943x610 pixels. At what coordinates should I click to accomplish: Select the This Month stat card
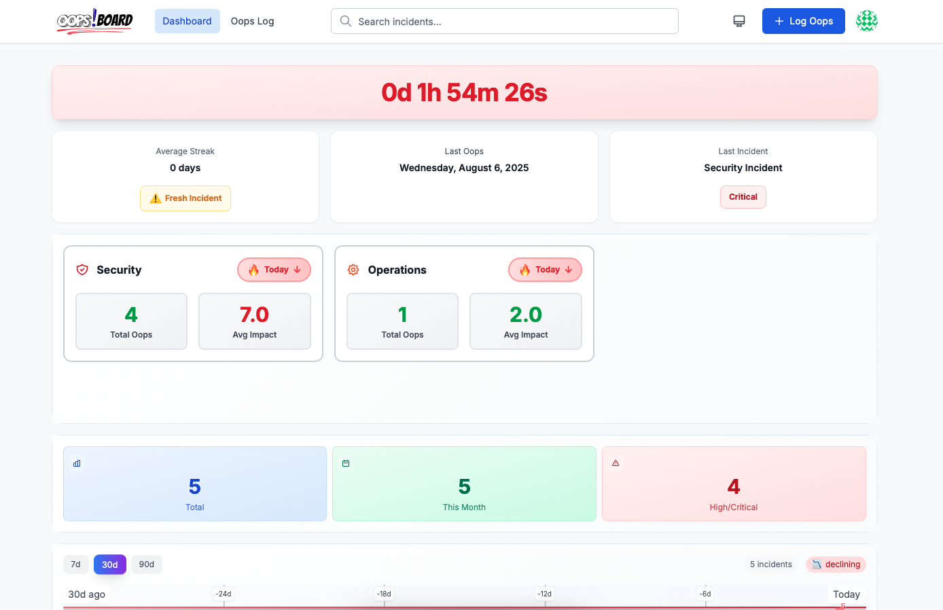(x=464, y=484)
